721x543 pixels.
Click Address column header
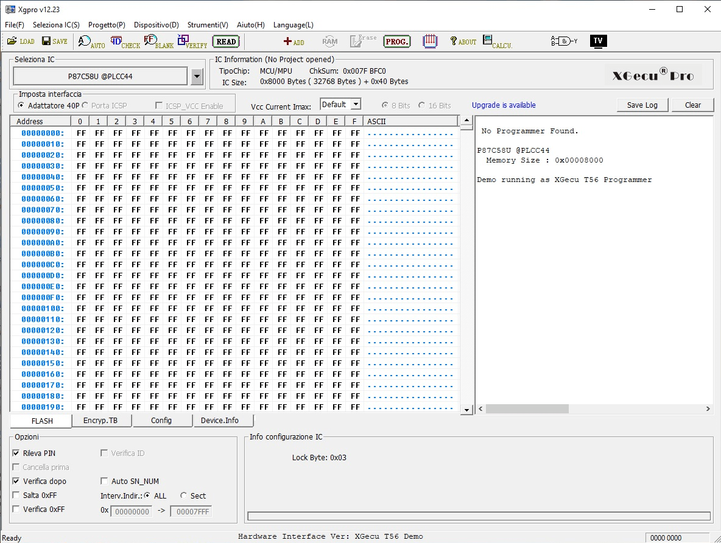point(40,121)
